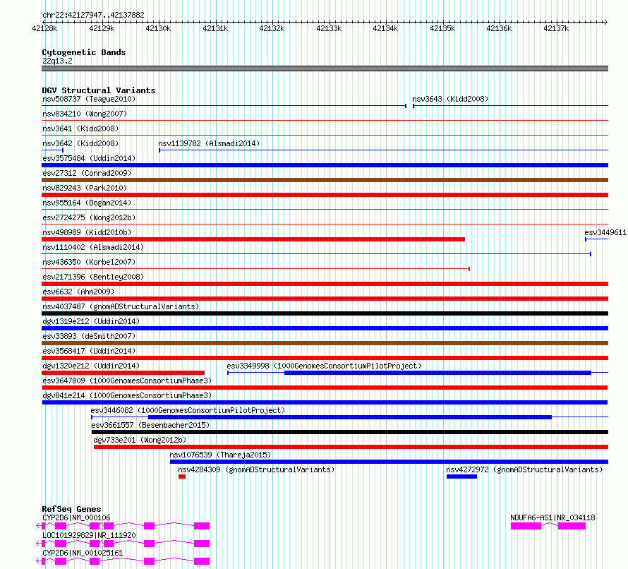Click the nsv508737 (Teague2010) variant label

point(89,99)
